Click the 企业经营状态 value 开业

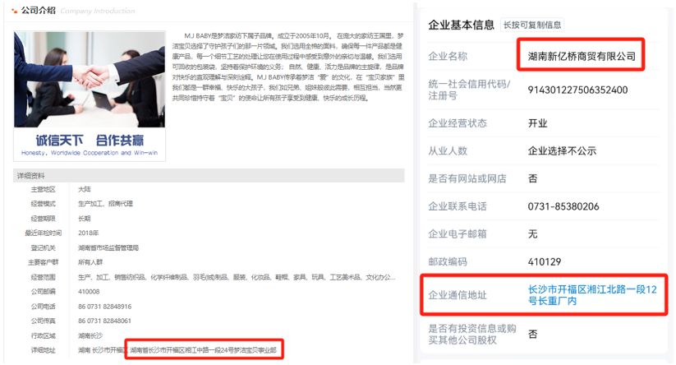[538, 123]
